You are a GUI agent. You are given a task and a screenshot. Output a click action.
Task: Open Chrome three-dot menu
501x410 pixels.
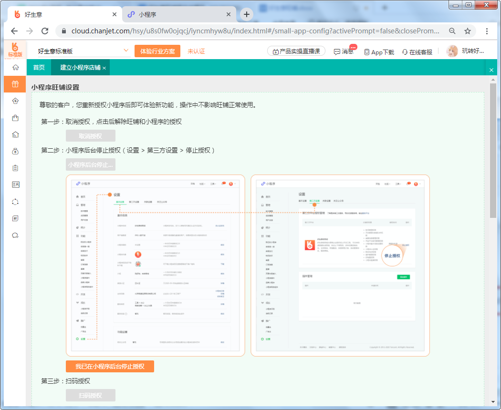click(x=487, y=31)
